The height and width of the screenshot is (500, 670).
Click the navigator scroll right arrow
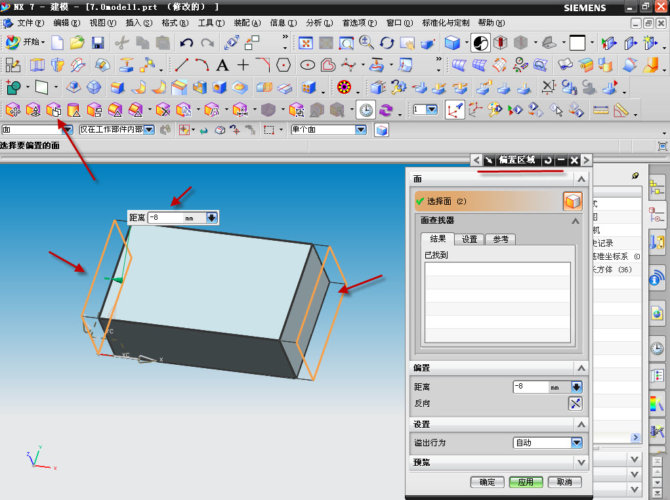pyautogui.click(x=635, y=437)
